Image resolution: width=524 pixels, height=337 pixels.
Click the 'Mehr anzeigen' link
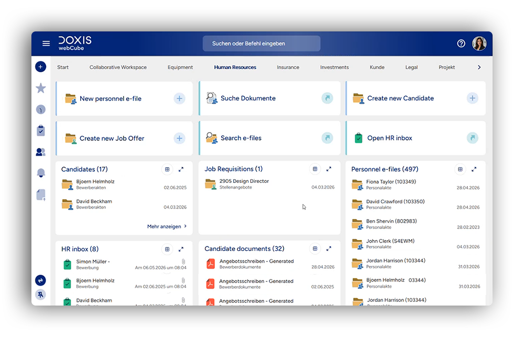point(167,226)
